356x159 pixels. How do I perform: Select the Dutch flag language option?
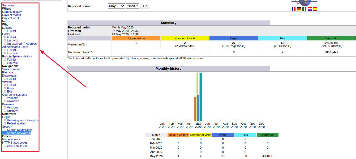point(310,9)
